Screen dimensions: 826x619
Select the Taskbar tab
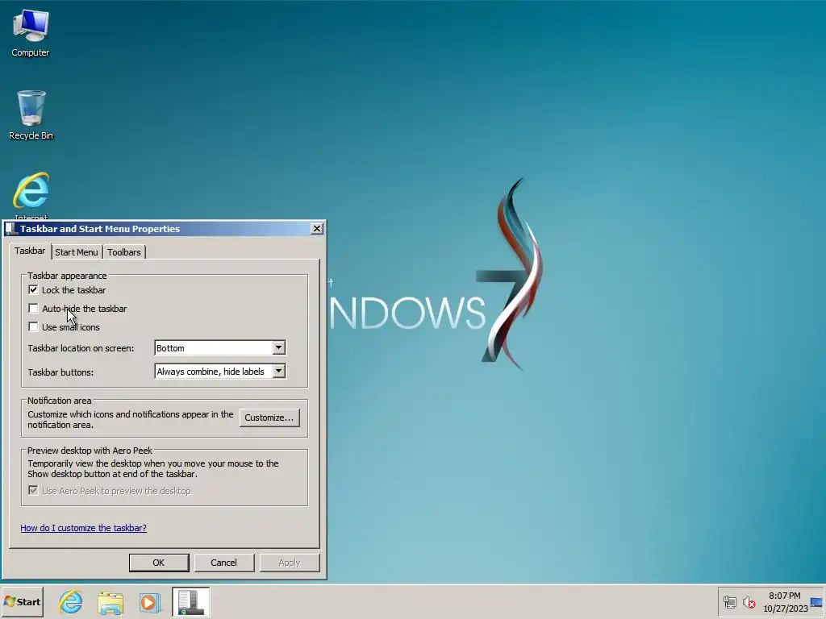click(30, 251)
